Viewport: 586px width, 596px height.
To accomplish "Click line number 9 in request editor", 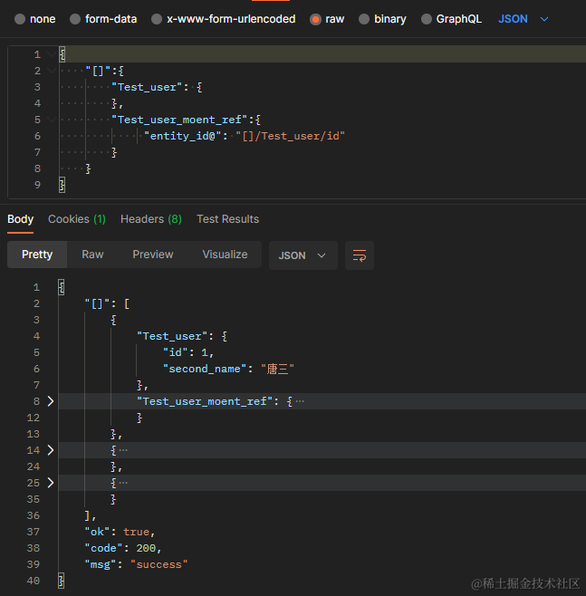I will coord(37,185).
